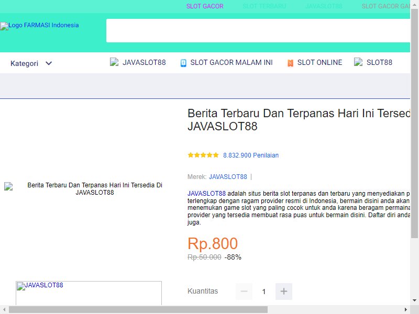The image size is (419, 314).
Task: Click the product title heading text
Action: click(x=299, y=120)
